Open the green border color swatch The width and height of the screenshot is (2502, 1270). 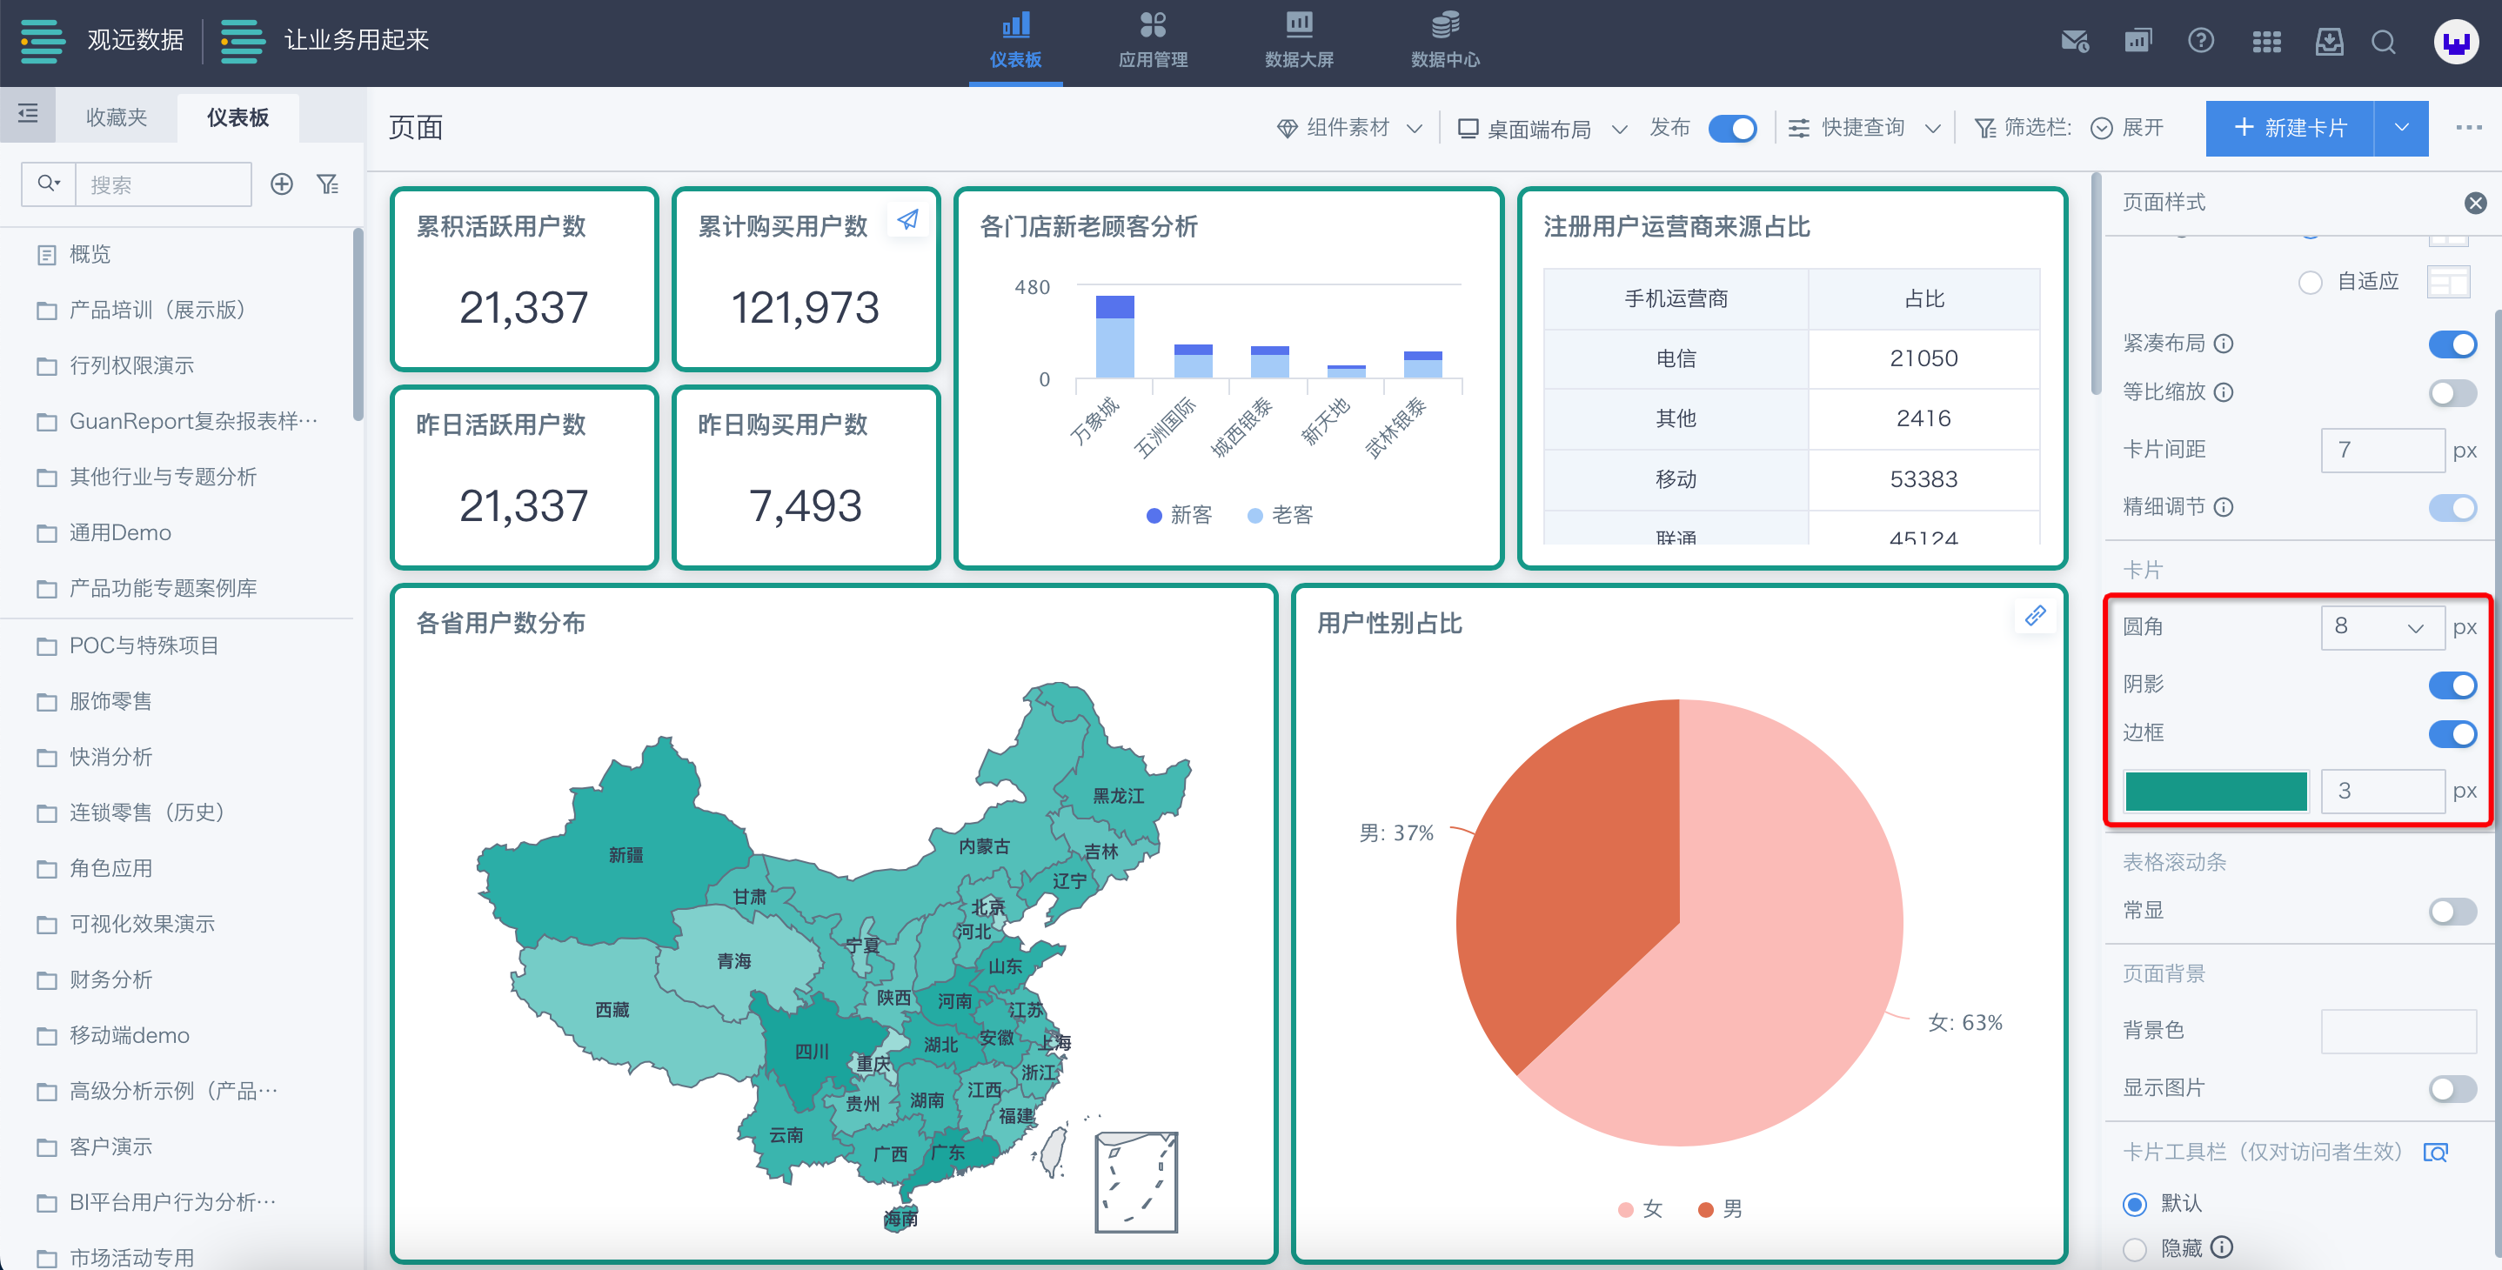tap(2215, 791)
